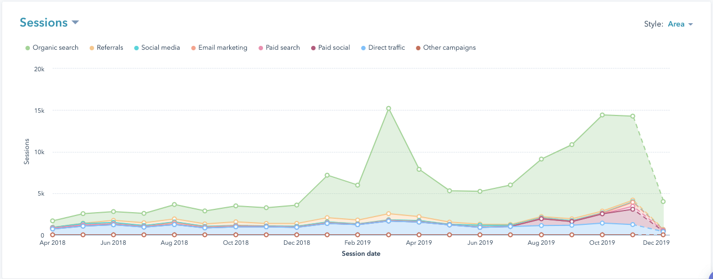Open the Sessions metric dropdown

[x=49, y=23]
